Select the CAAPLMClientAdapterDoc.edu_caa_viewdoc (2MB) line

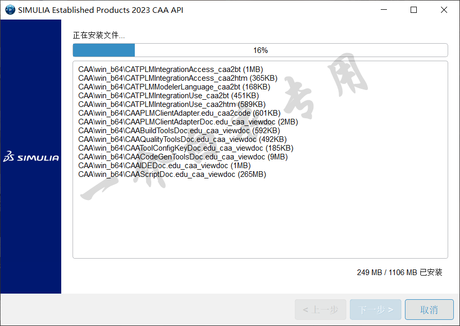tap(188, 122)
